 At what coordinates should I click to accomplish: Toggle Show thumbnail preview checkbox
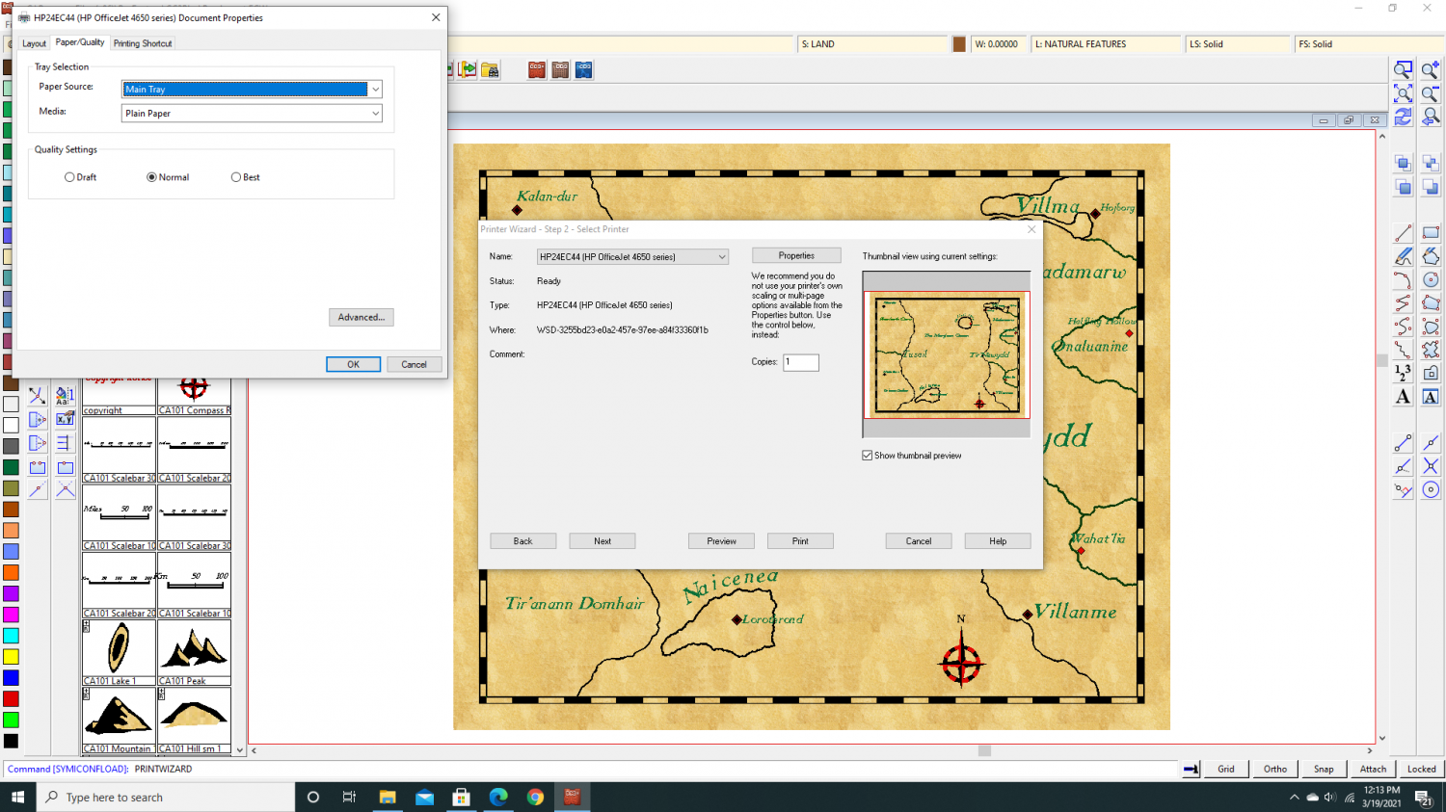[868, 456]
